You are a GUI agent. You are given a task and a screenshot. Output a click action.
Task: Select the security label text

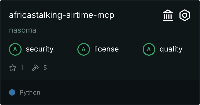pyautogui.click(x=40, y=49)
